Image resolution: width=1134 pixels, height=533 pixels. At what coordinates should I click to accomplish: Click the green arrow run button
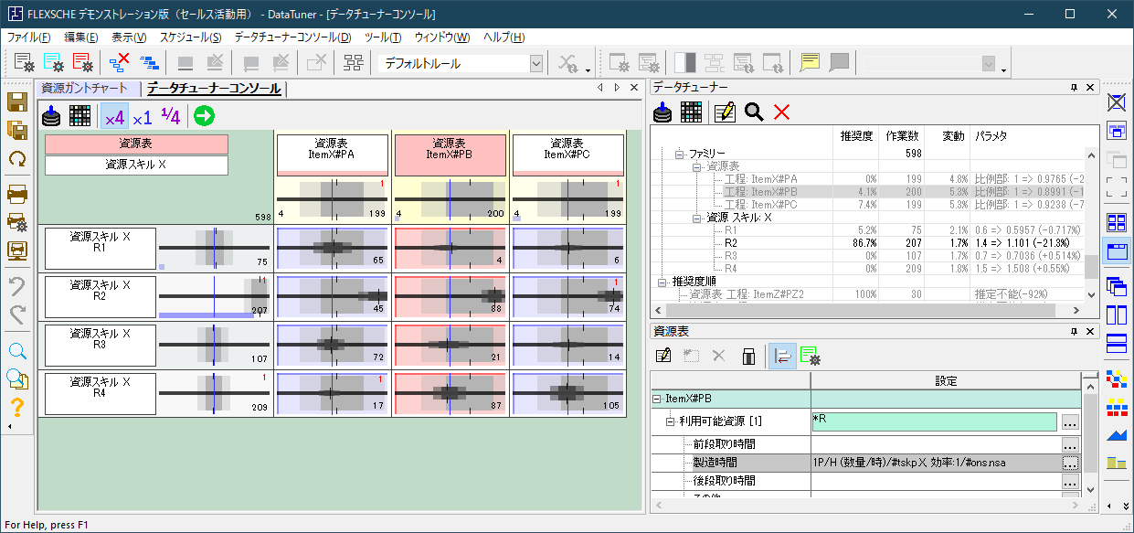(x=203, y=116)
